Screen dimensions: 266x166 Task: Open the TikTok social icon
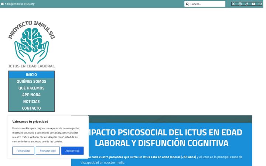[247, 4]
